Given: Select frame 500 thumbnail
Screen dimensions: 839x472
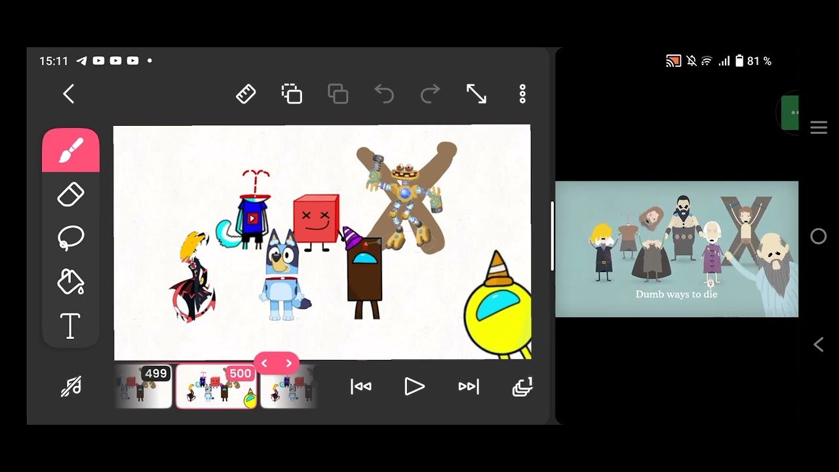Looking at the screenshot, I should [x=216, y=386].
